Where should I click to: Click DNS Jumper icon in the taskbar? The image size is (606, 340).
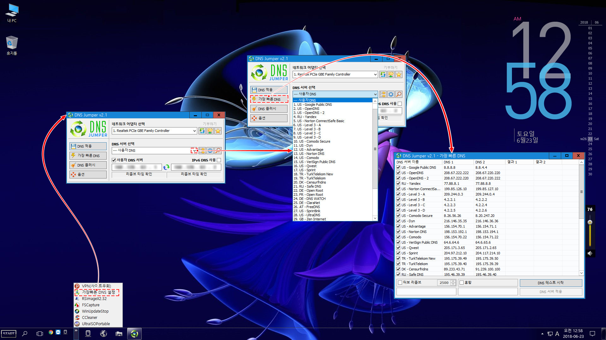(x=134, y=334)
